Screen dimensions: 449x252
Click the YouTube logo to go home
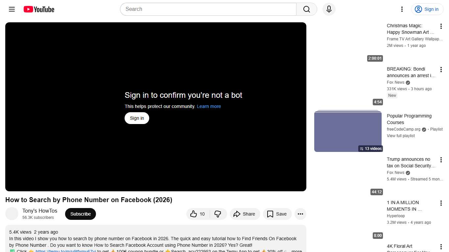(38, 9)
